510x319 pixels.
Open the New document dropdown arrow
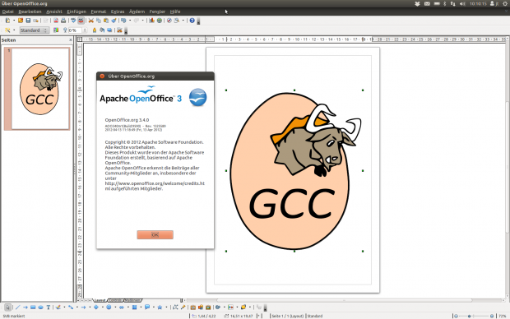14,21
